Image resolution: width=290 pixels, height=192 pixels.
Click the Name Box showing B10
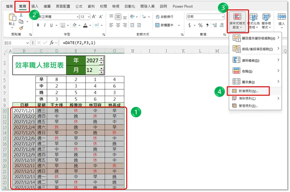point(14,43)
